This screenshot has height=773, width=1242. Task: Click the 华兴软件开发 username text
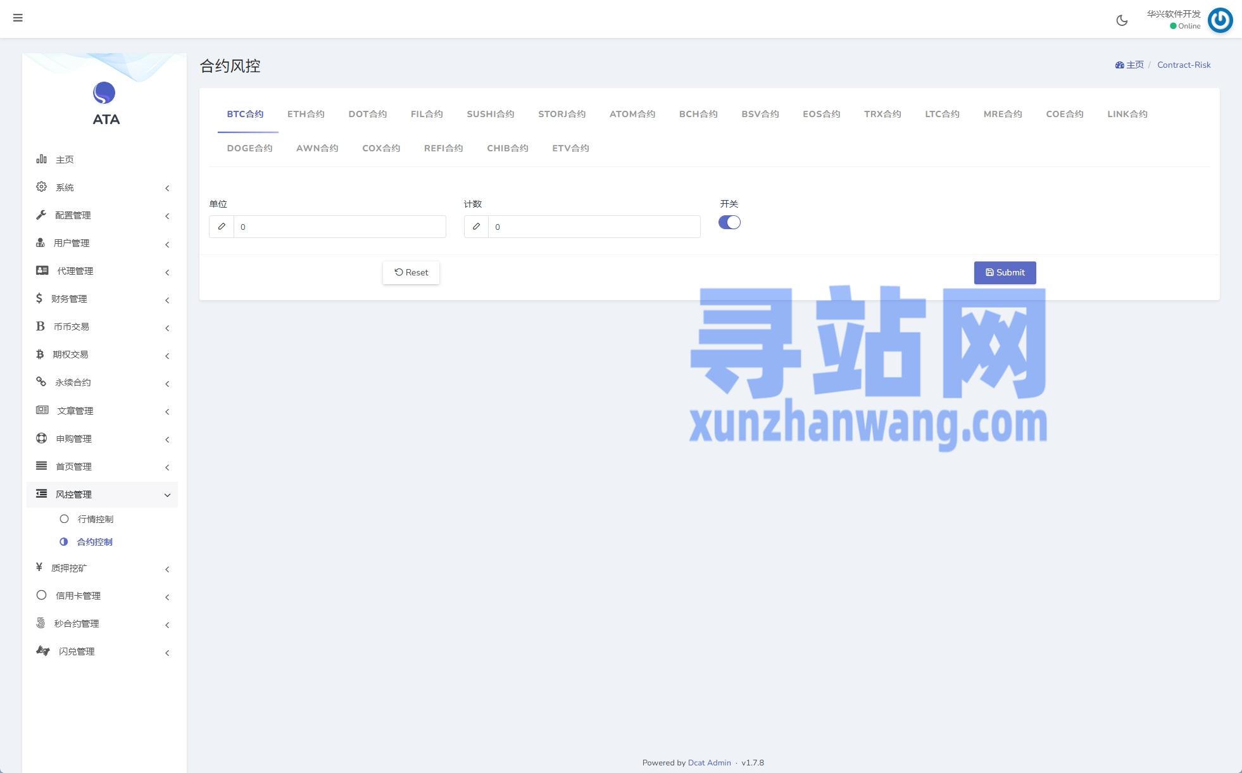[x=1174, y=14]
